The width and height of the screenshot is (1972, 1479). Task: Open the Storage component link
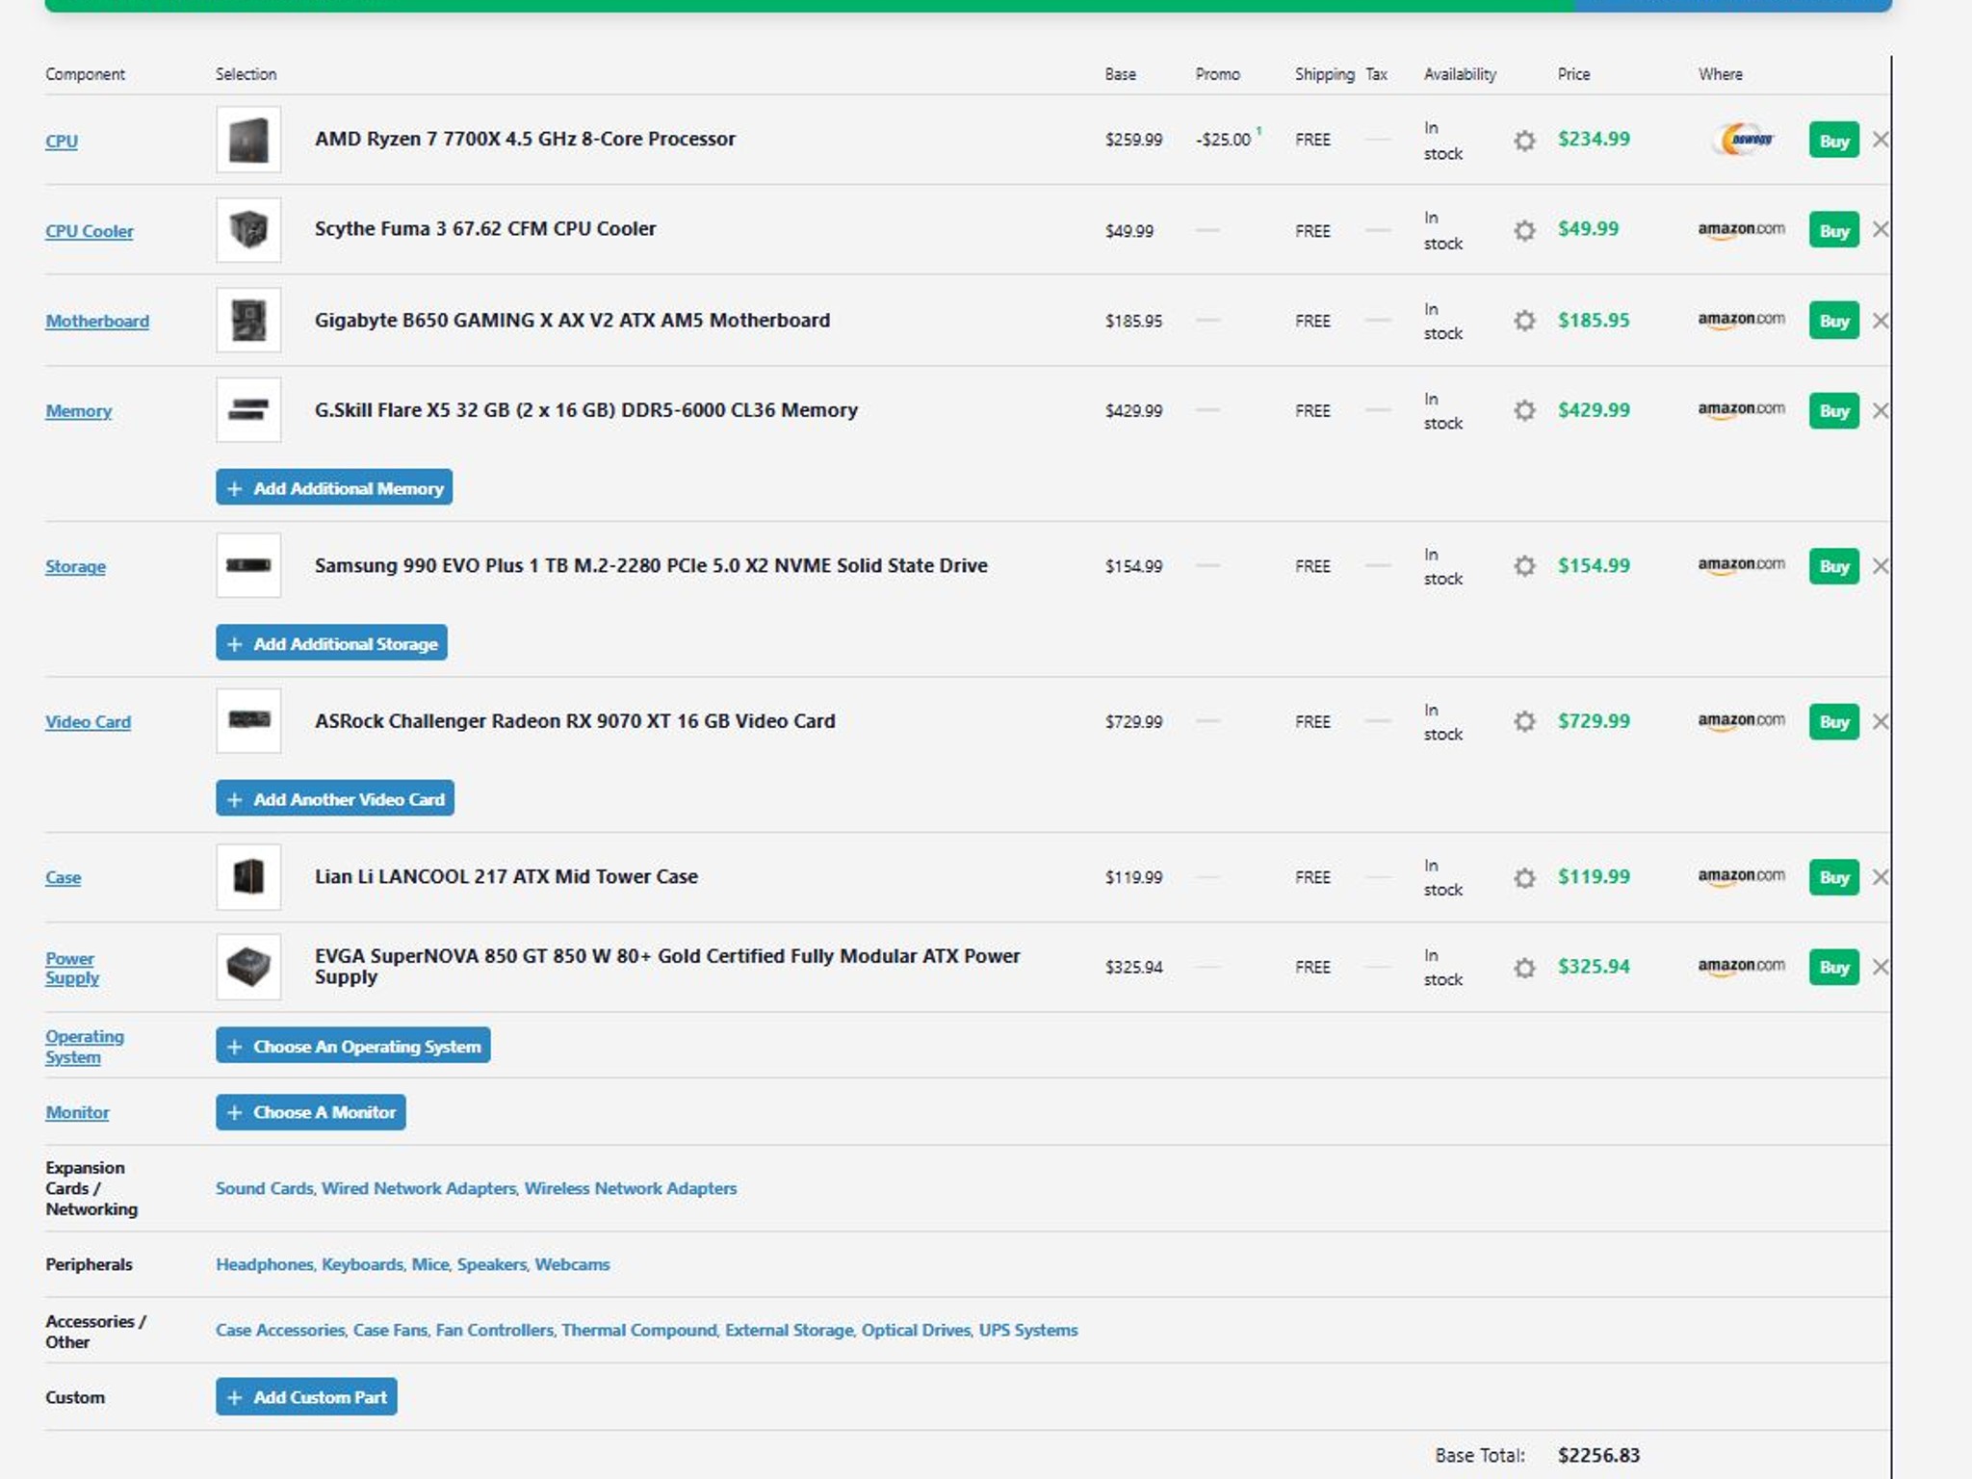(x=75, y=566)
